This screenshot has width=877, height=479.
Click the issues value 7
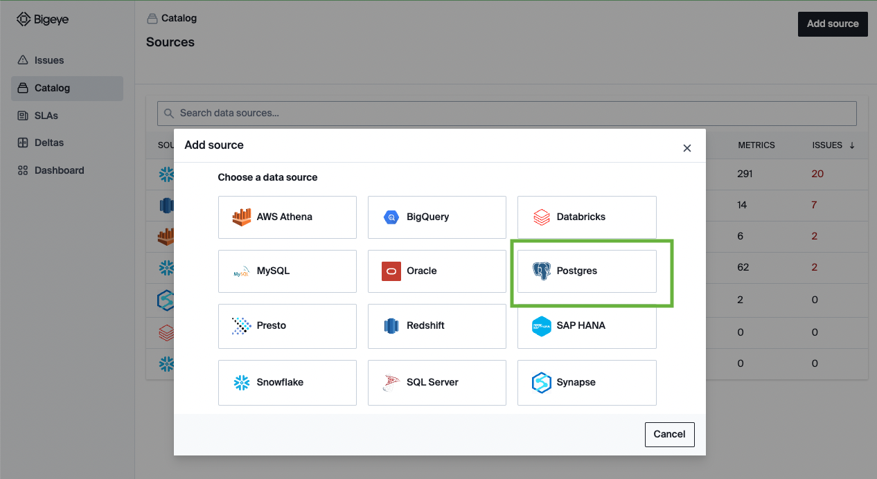pyautogui.click(x=815, y=205)
